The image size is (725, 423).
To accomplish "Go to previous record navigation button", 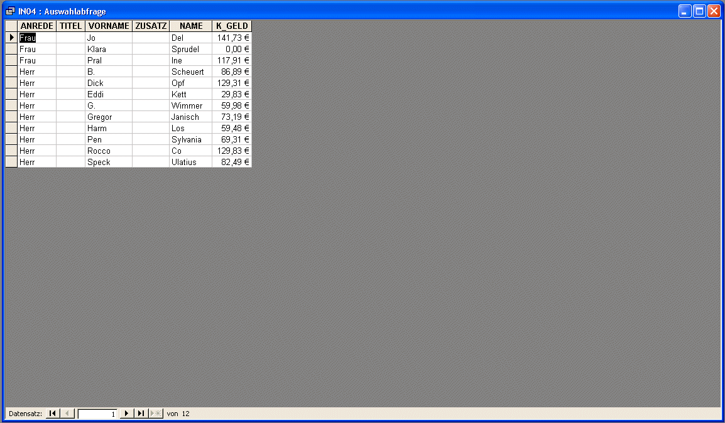I will (x=67, y=414).
